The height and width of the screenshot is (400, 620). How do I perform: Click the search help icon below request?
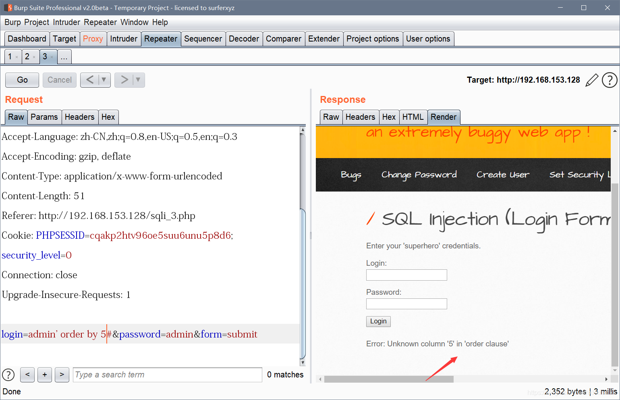(x=8, y=375)
